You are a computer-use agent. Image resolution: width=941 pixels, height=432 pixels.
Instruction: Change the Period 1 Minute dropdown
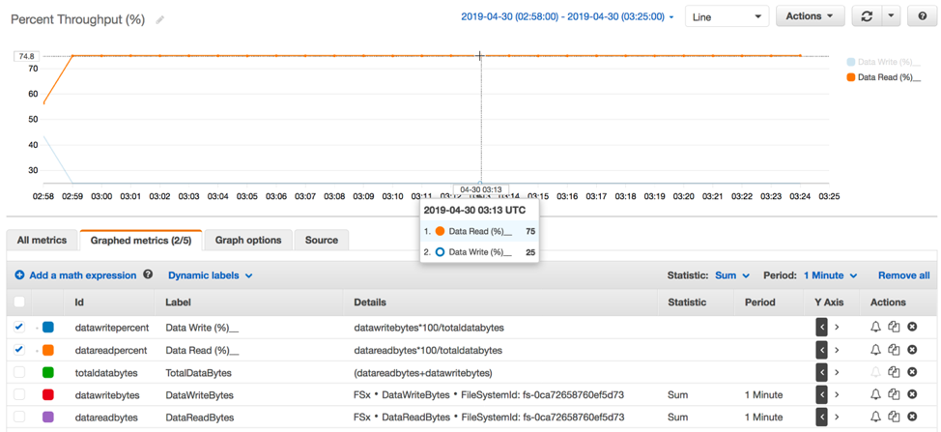830,275
